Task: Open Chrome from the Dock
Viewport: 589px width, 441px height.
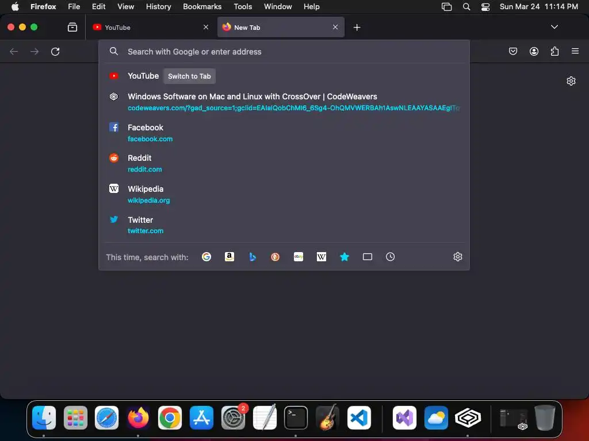Action: tap(170, 417)
